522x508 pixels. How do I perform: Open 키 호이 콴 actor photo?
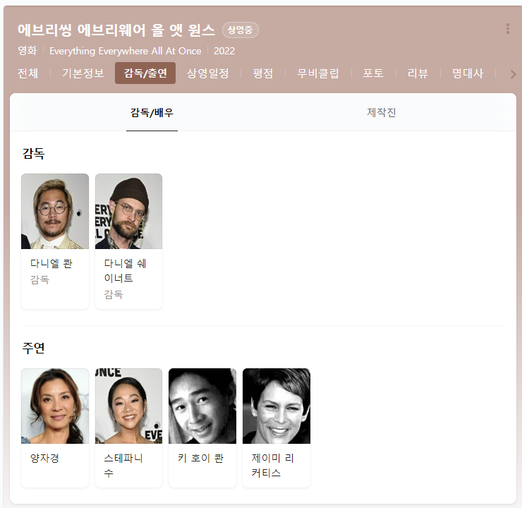202,406
